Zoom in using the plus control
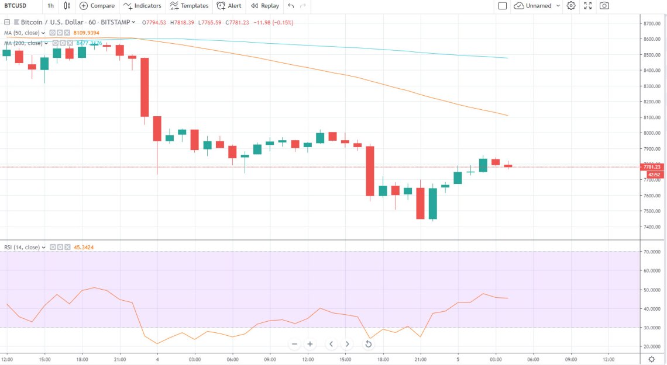Screen dimensions: 667x365 click(310, 344)
